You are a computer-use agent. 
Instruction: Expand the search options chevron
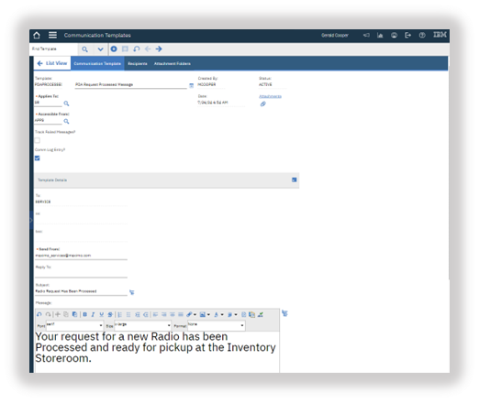[100, 49]
